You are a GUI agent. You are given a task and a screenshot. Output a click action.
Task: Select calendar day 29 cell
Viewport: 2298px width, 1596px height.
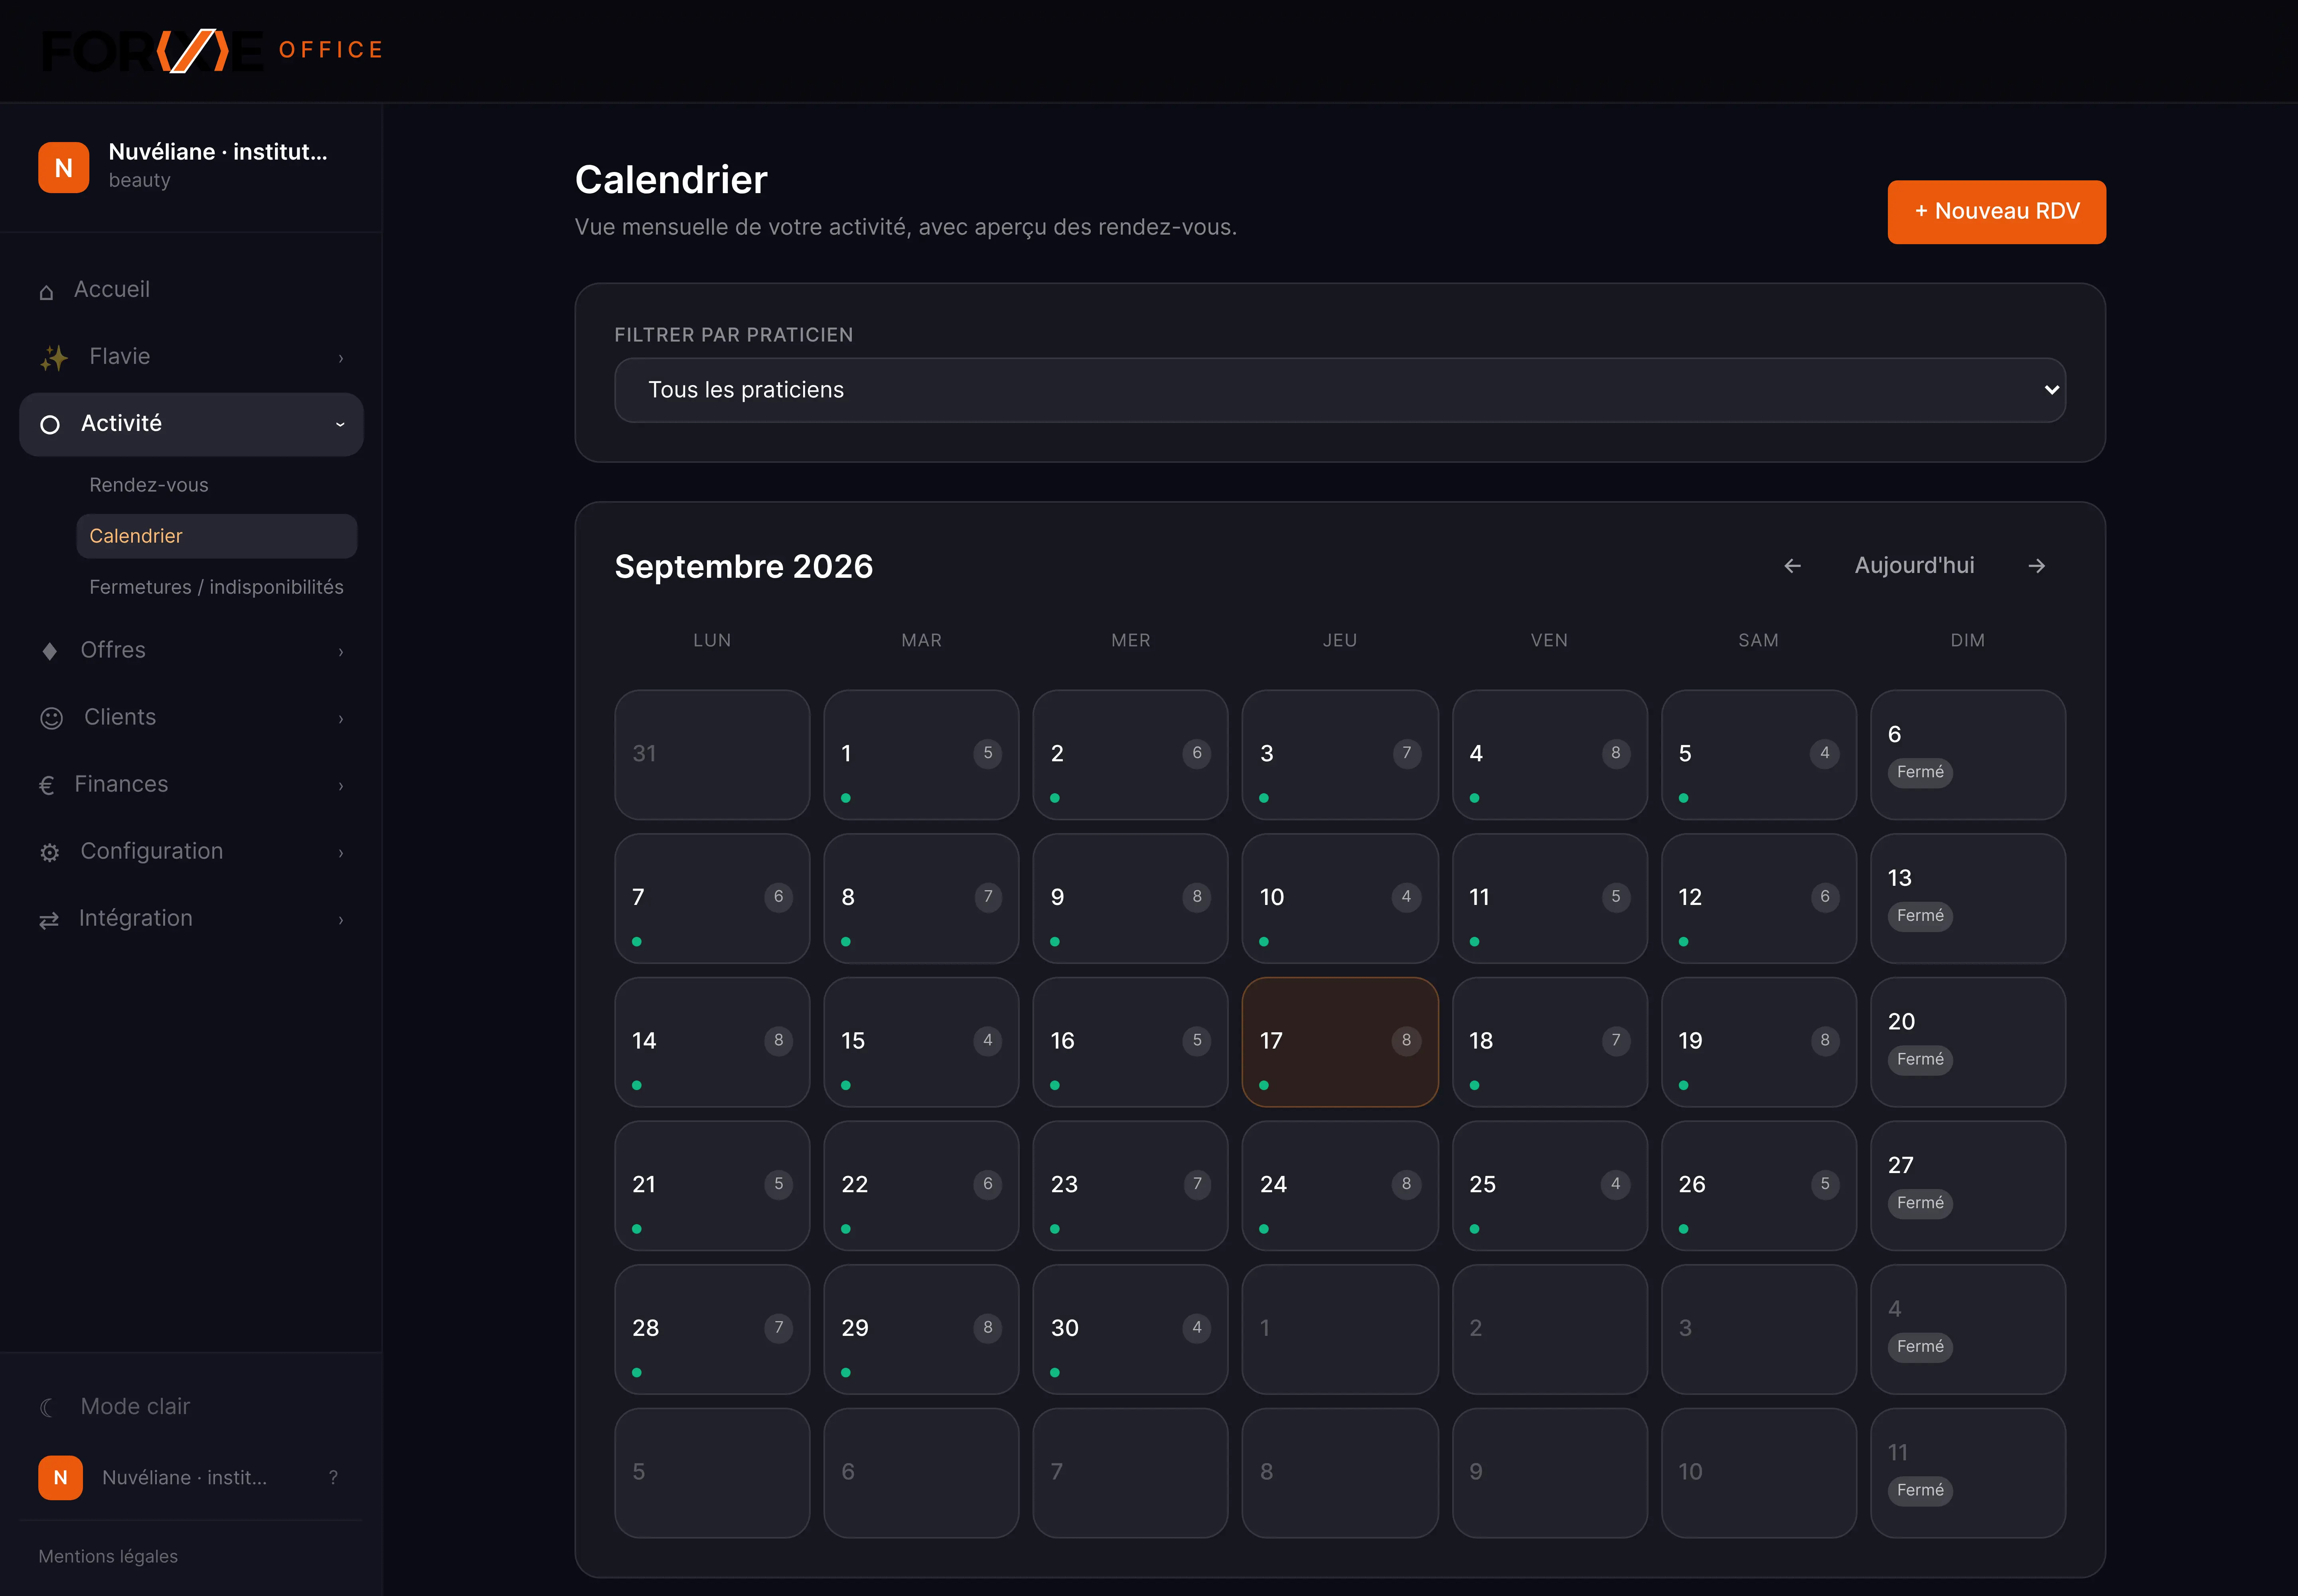click(921, 1329)
